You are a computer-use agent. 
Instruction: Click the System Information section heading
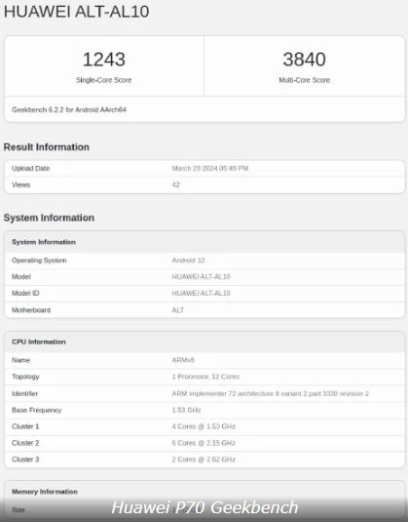49,218
